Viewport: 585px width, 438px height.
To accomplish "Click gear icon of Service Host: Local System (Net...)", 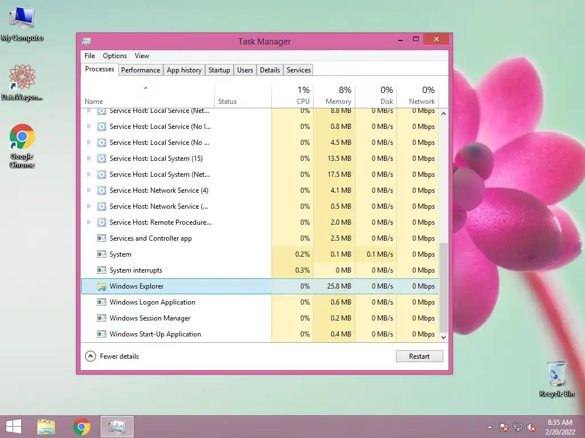I will point(102,175).
